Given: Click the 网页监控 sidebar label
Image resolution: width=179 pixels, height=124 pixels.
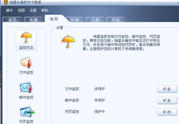Looking at the screenshot, I should point(26,121).
